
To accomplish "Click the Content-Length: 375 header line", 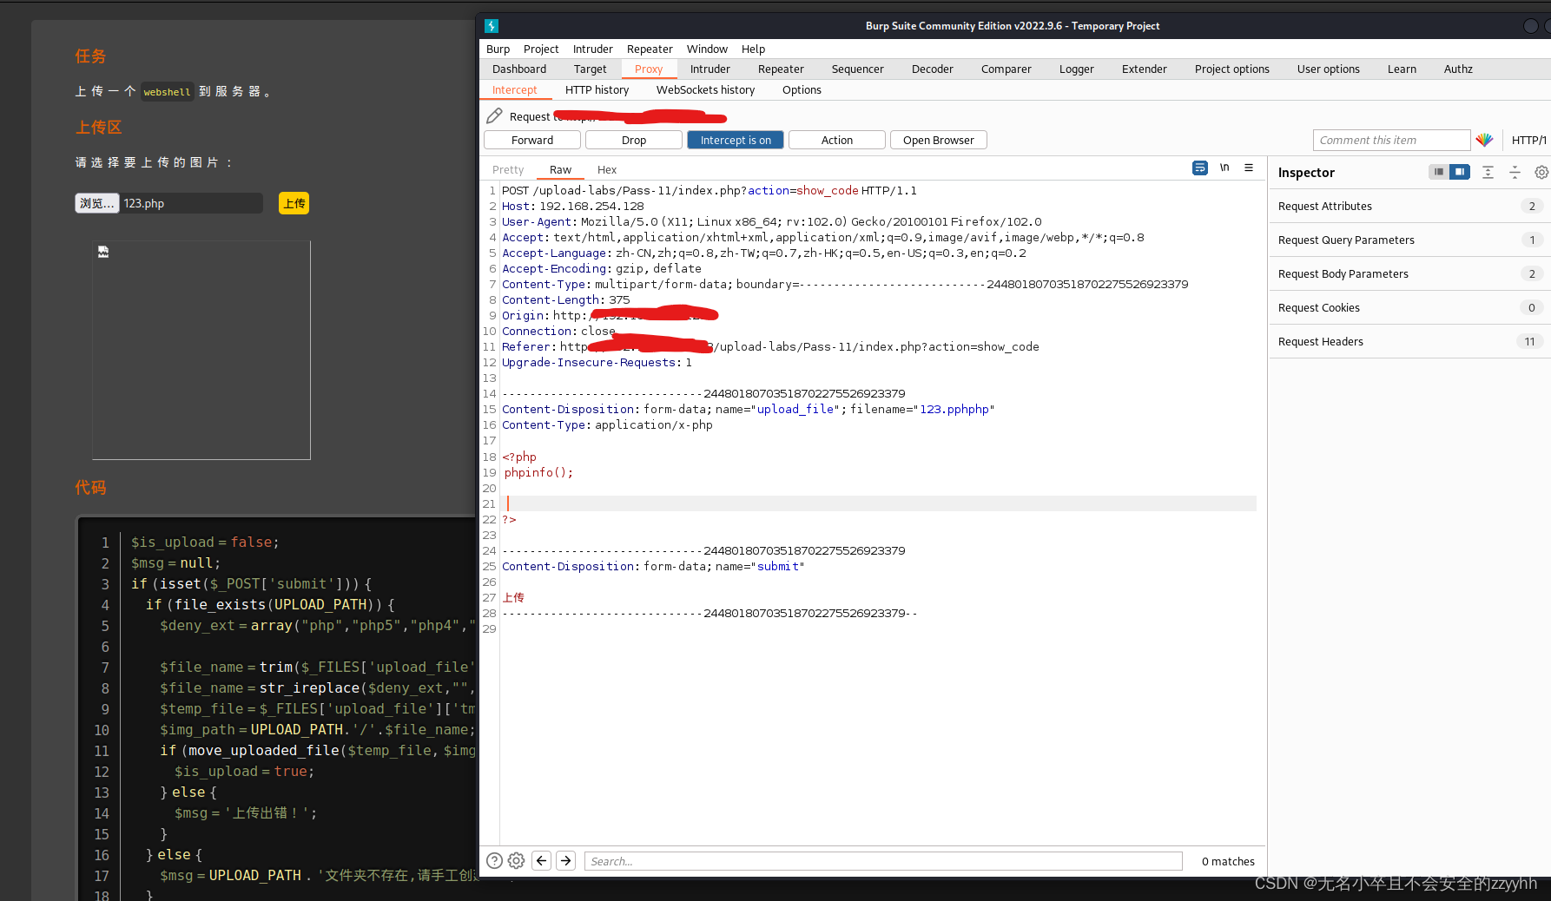I will tap(565, 299).
